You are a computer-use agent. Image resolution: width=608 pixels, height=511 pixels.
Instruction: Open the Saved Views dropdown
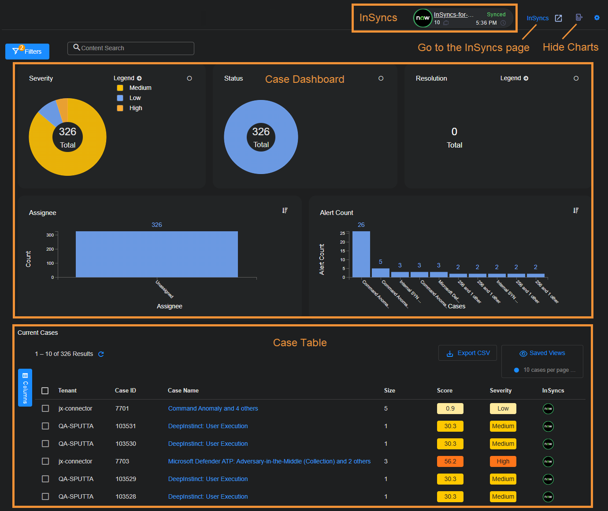[542, 353]
